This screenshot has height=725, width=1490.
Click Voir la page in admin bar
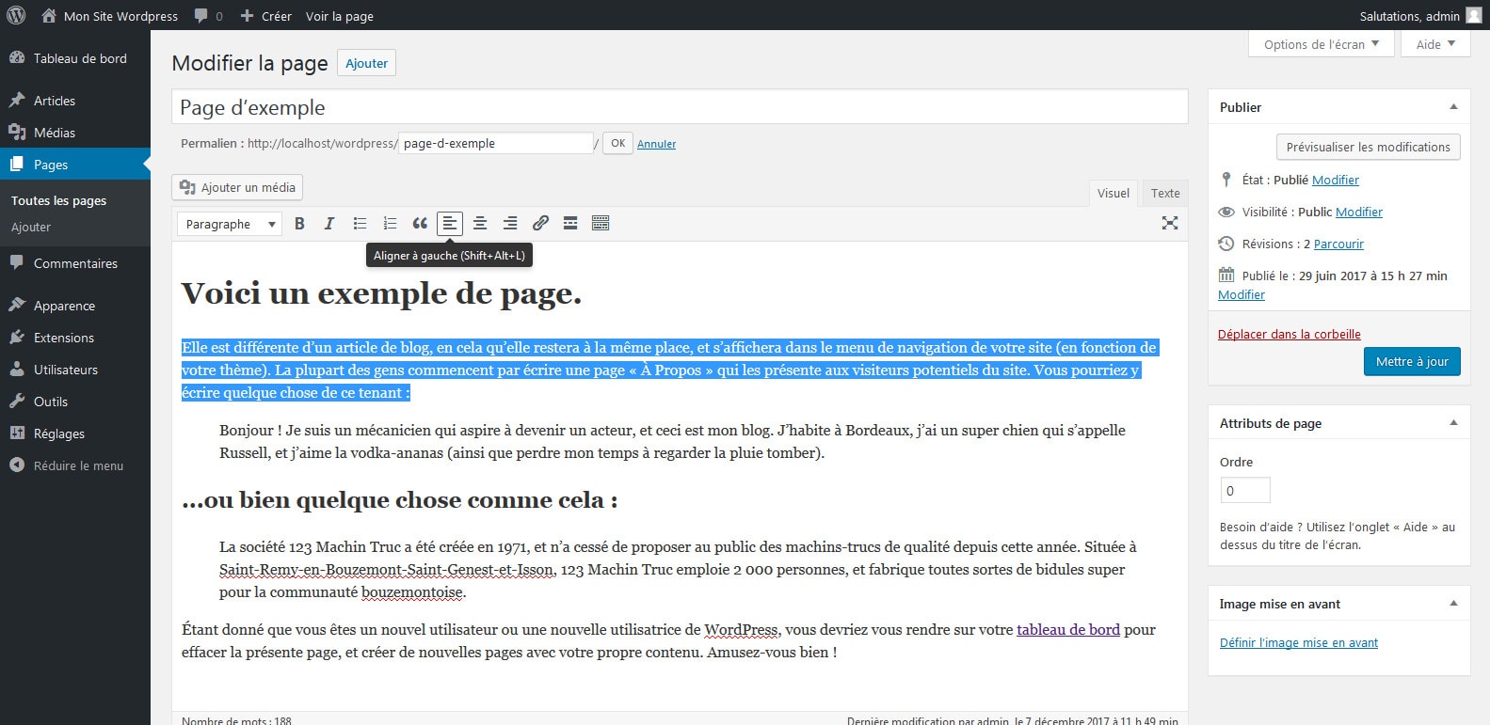tap(340, 16)
